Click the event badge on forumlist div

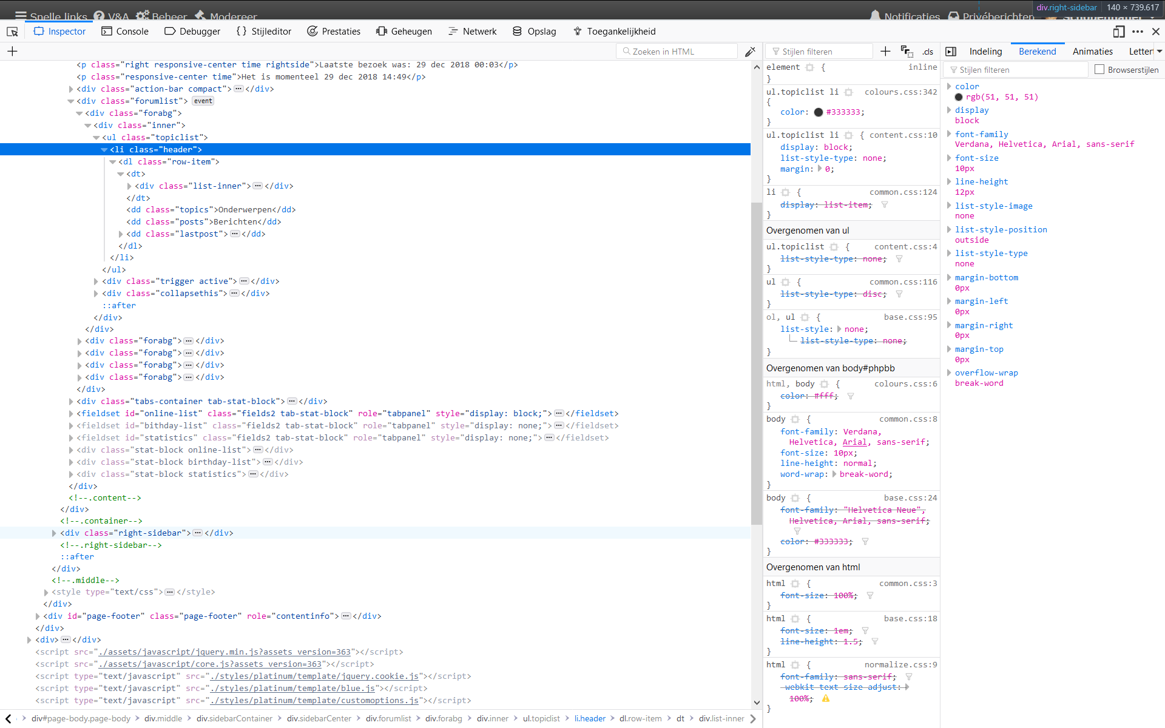(203, 101)
